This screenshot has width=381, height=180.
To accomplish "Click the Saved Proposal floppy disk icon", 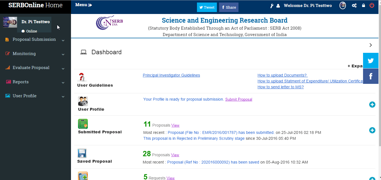I will (x=82, y=153).
